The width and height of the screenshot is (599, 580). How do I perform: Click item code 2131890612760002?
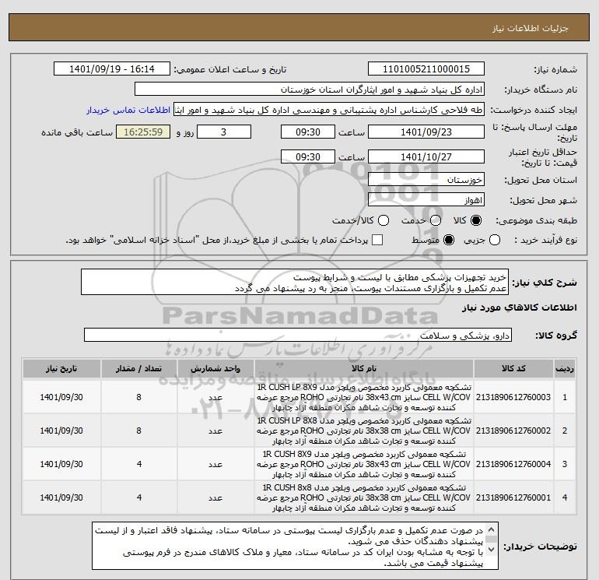tap(513, 431)
